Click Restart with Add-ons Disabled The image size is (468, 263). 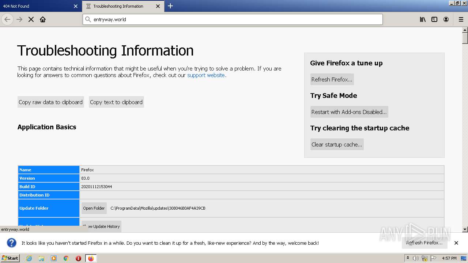tap(349, 112)
